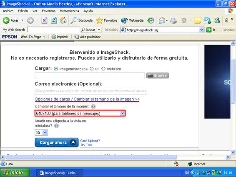Open Favoritos star toolbar icon
This screenshot has width=236, height=177.
(x=99, y=20)
